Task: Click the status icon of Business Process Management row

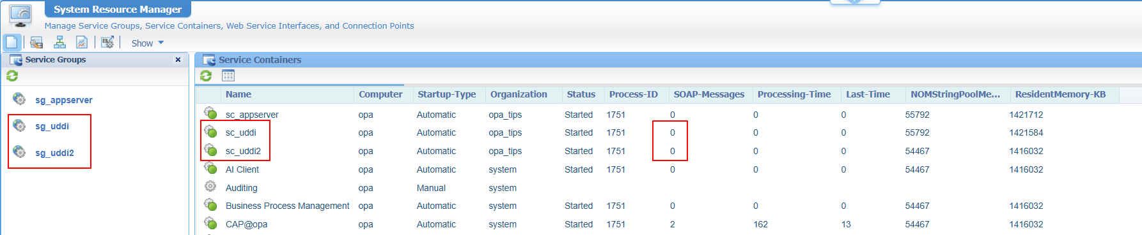Action: pyautogui.click(x=210, y=205)
